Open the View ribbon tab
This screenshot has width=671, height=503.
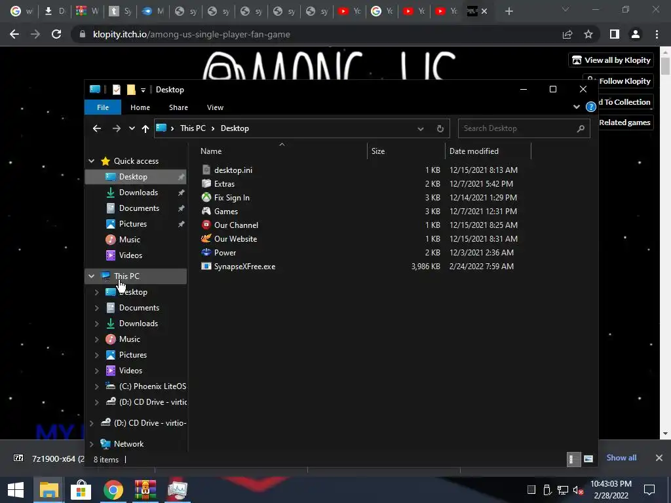click(215, 107)
